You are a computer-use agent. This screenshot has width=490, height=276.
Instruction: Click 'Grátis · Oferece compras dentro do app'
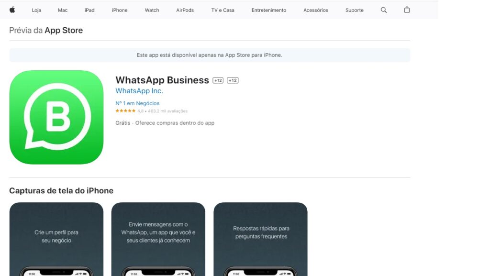pos(165,123)
